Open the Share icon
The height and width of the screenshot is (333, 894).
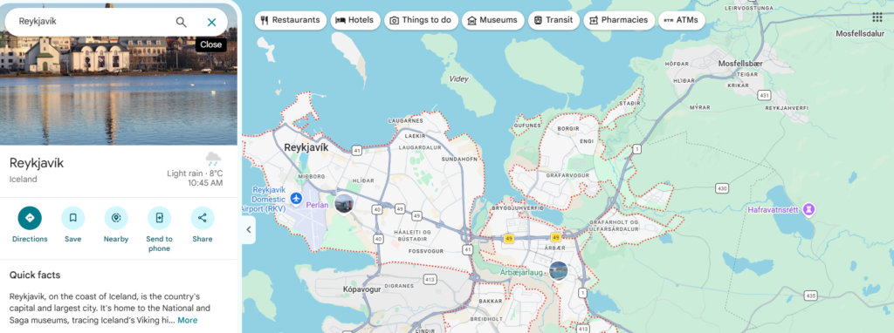203,218
